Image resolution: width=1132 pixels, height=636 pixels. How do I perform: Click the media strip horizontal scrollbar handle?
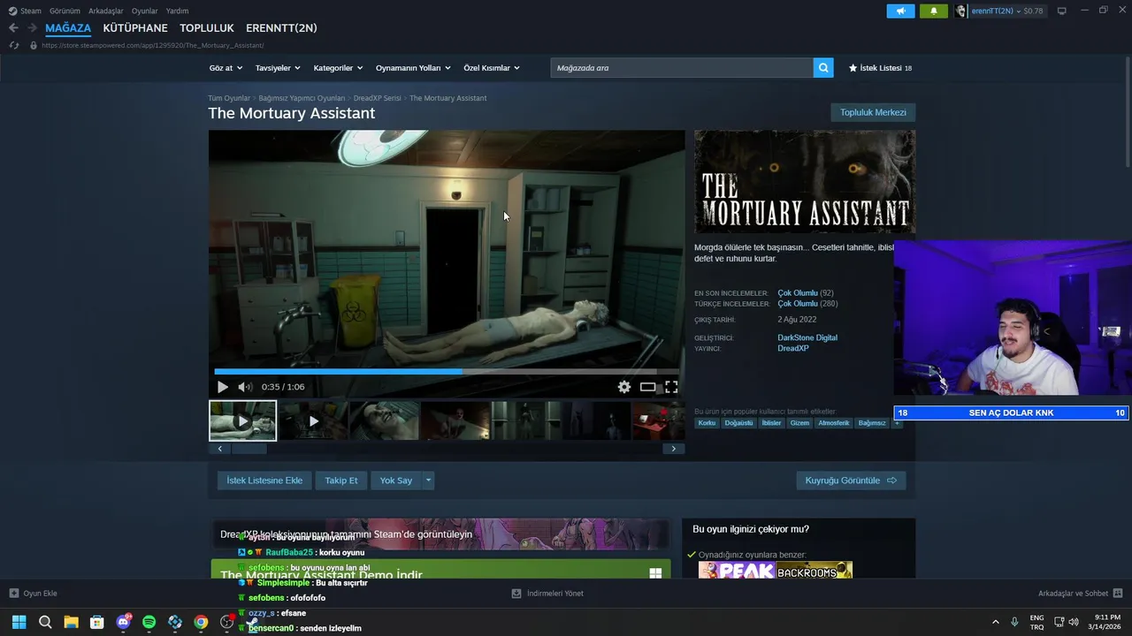click(249, 449)
